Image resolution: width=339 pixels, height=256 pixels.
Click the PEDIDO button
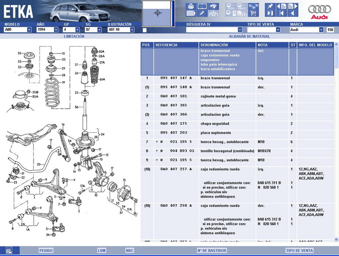(46, 250)
